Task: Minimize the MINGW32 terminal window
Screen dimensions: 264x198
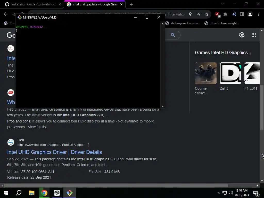Action: (x=135, y=17)
